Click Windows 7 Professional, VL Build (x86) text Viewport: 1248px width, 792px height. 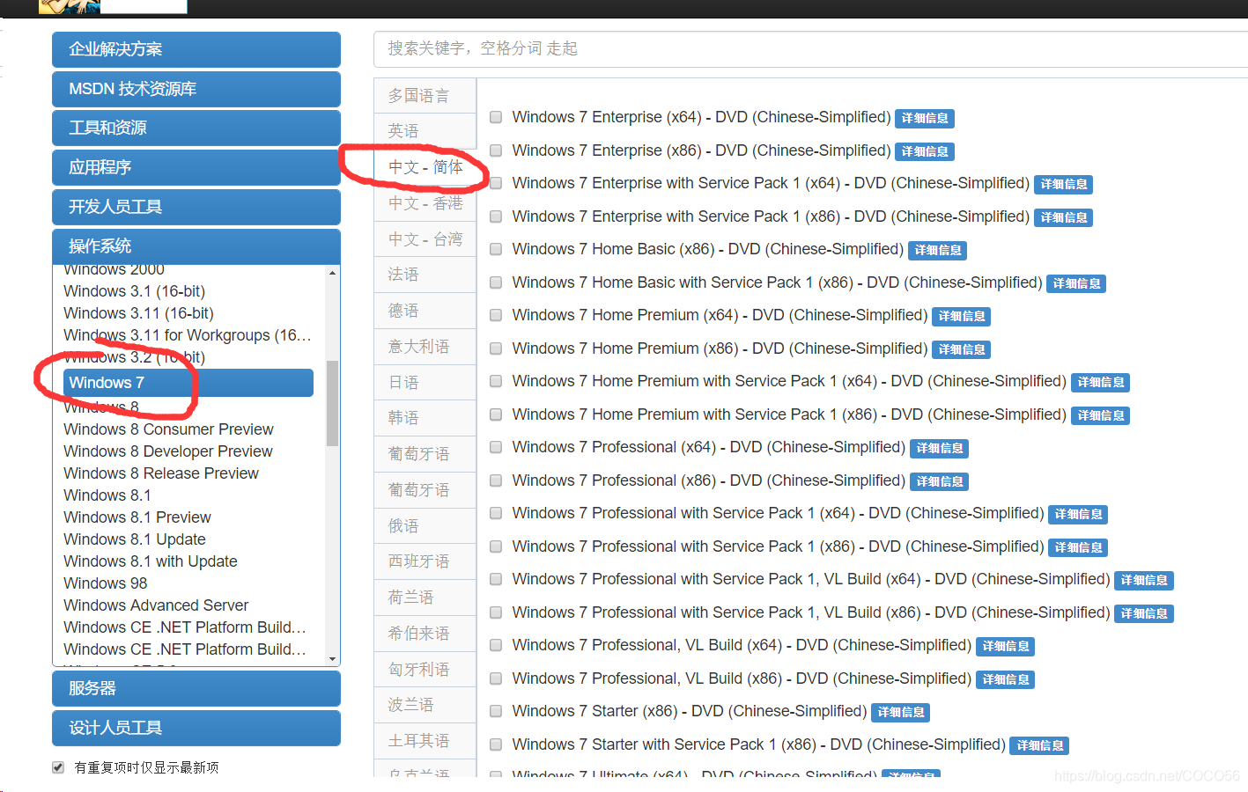click(x=742, y=678)
